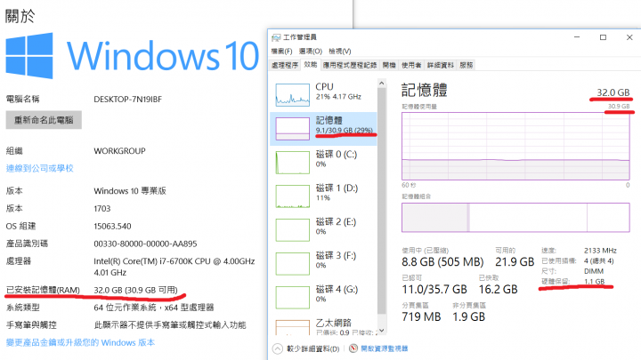Click the WORKGROUP organization value

(120, 151)
